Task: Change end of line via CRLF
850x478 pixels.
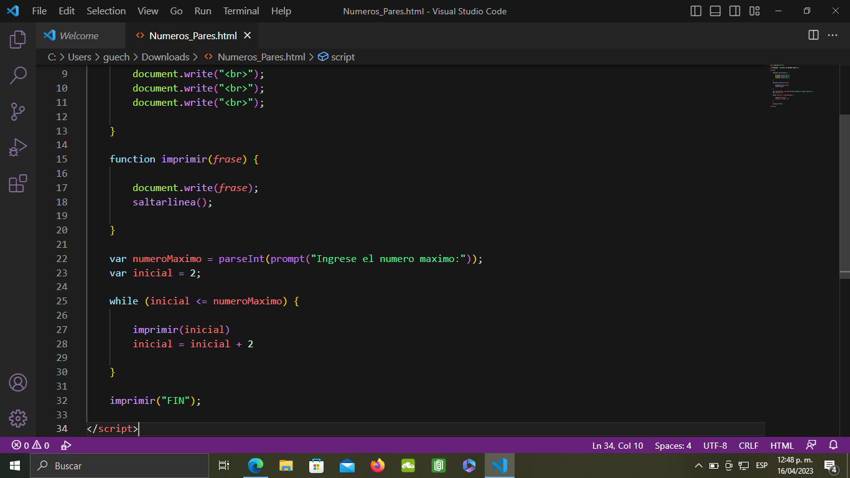Action: coord(749,446)
